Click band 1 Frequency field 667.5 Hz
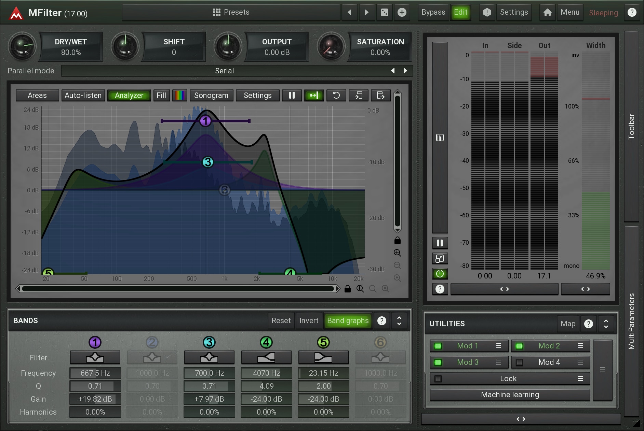Screen dimensions: 644x431 pos(95,373)
